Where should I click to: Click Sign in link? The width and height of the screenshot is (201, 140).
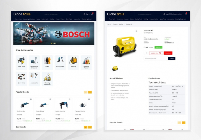(88, 14)
